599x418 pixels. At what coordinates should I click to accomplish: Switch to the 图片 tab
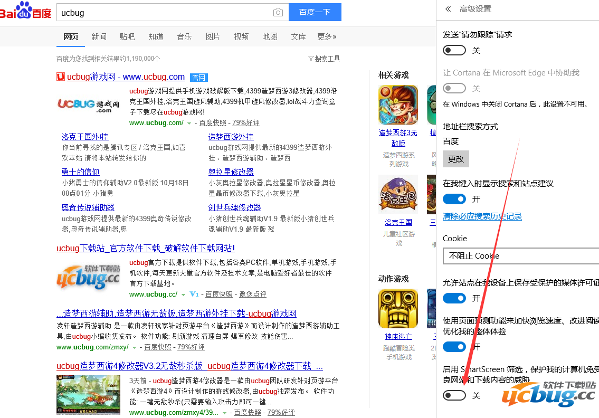coord(213,36)
